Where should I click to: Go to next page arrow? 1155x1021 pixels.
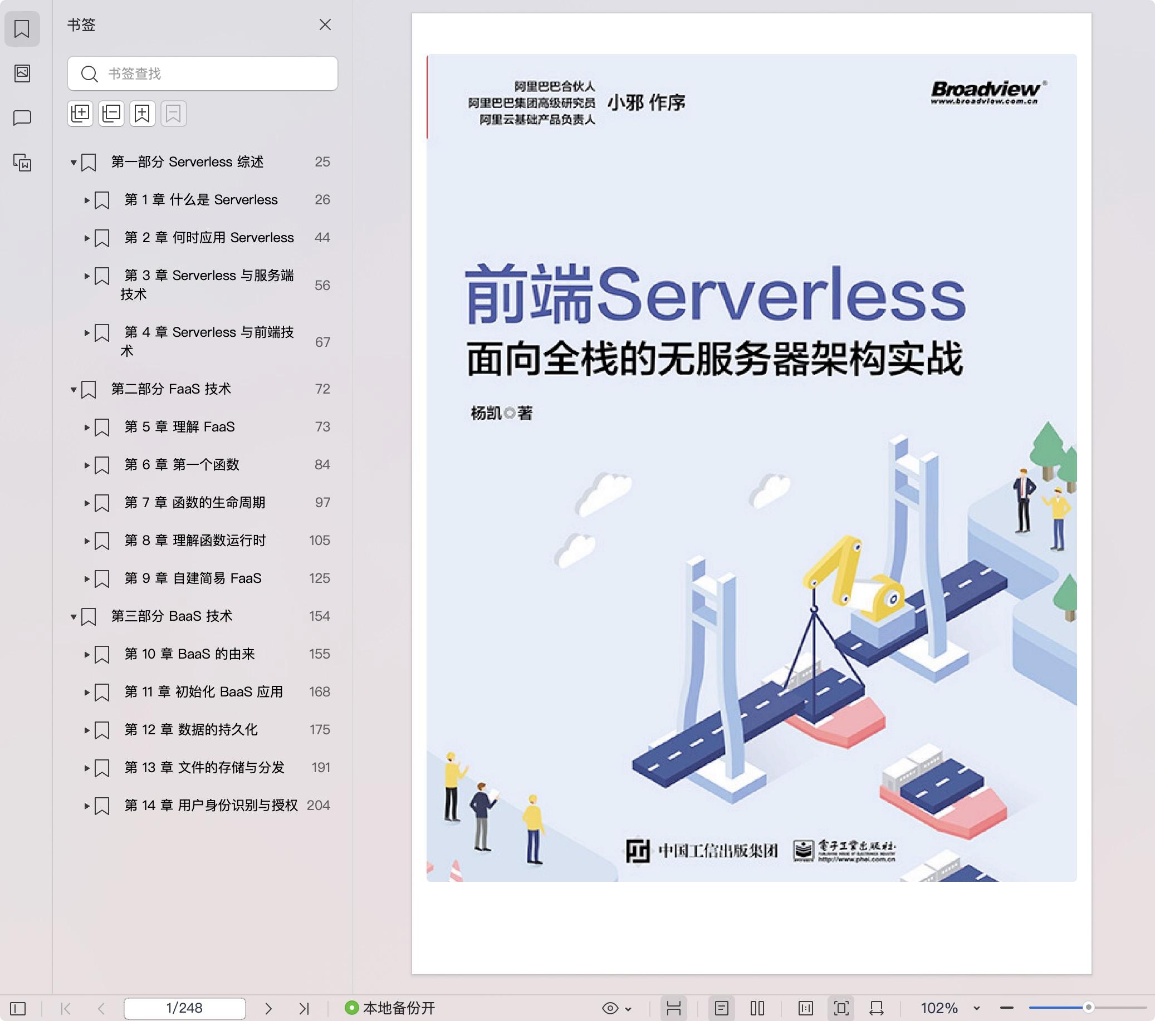click(x=268, y=1008)
